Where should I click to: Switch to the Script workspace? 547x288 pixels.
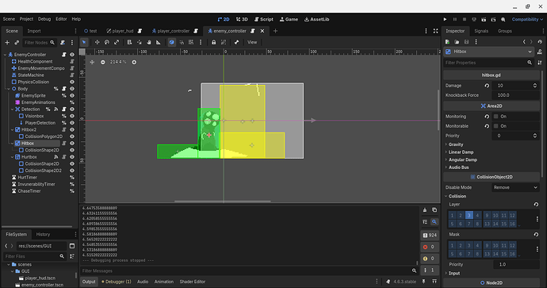(264, 19)
